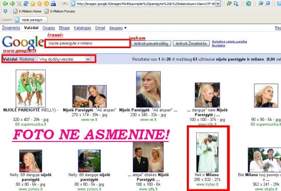Click the www.ve.lt link under 270 x 174
281x191 pixels.
[x=89, y=120]
